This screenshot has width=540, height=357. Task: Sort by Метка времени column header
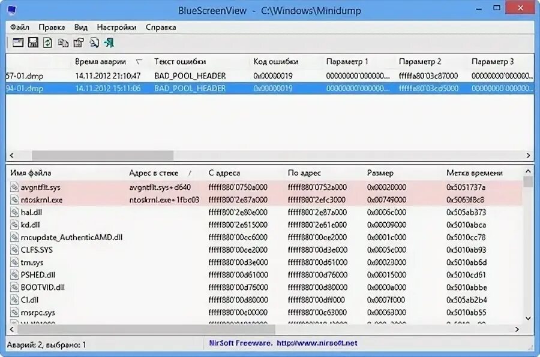click(x=475, y=173)
